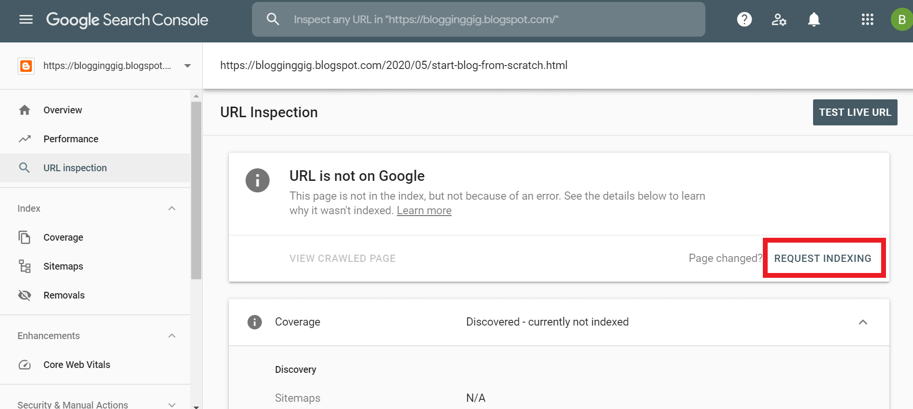Click the Blogger property icon
This screenshot has height=409, width=913.
pos(26,66)
